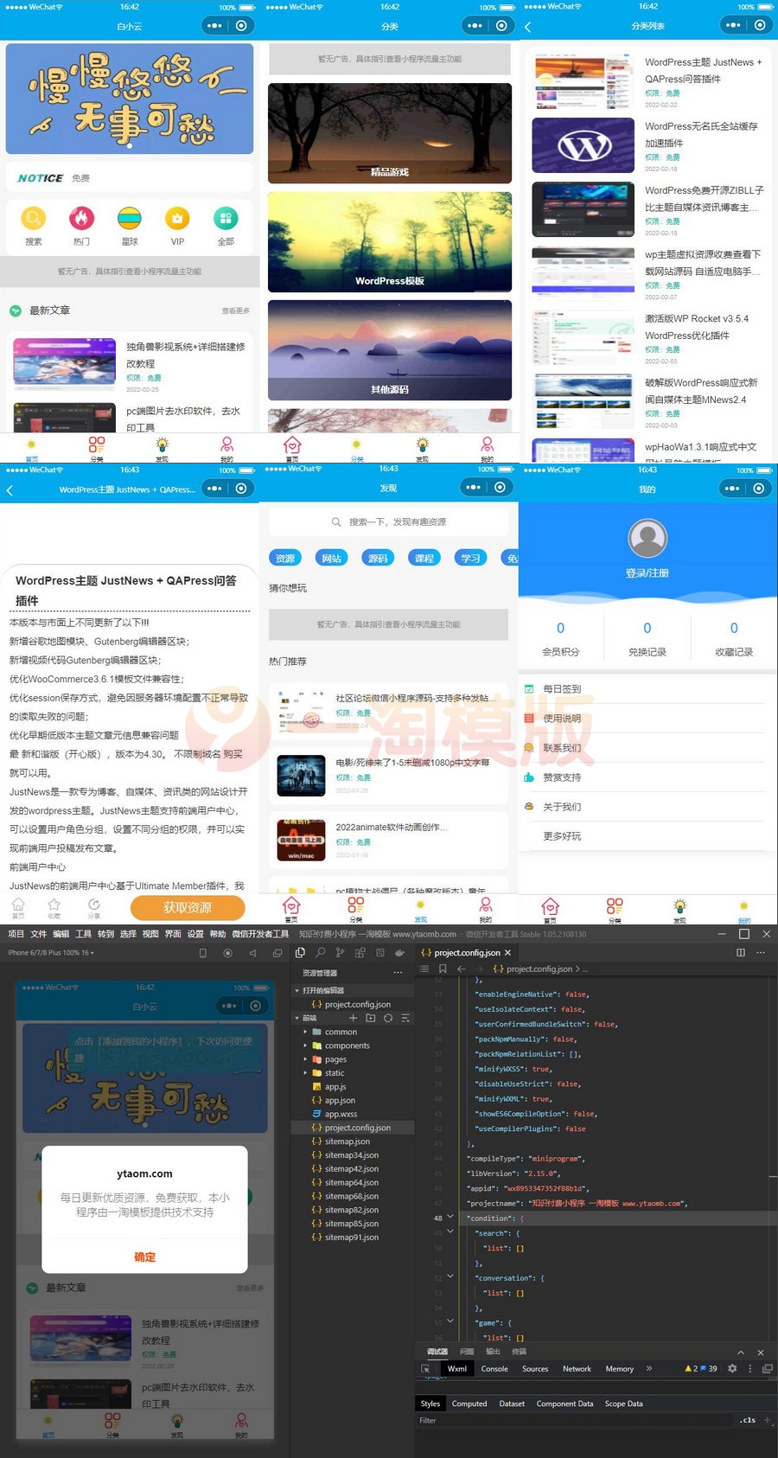Viewport: 778px width, 1458px height.
Task: Switch to the 问题 panel tab
Action: [467, 1352]
